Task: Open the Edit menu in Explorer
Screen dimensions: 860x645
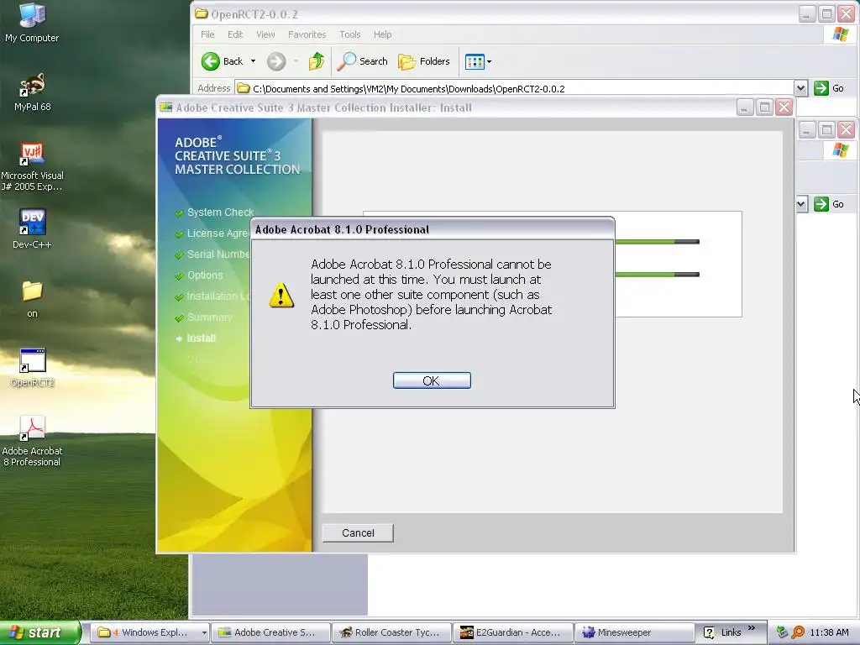Action: click(235, 34)
